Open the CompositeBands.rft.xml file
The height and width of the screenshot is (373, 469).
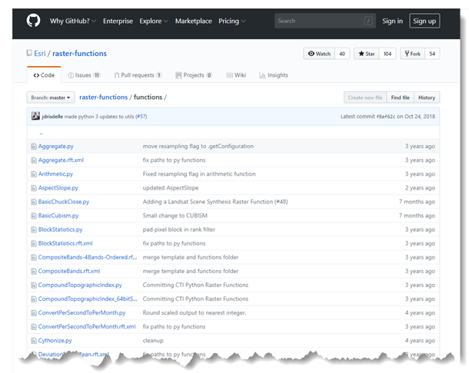(69, 271)
